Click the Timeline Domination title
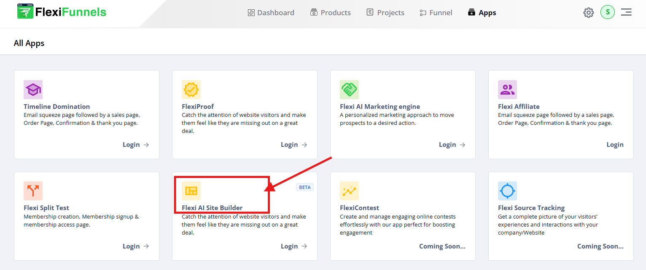This screenshot has height=270, width=646. (57, 107)
